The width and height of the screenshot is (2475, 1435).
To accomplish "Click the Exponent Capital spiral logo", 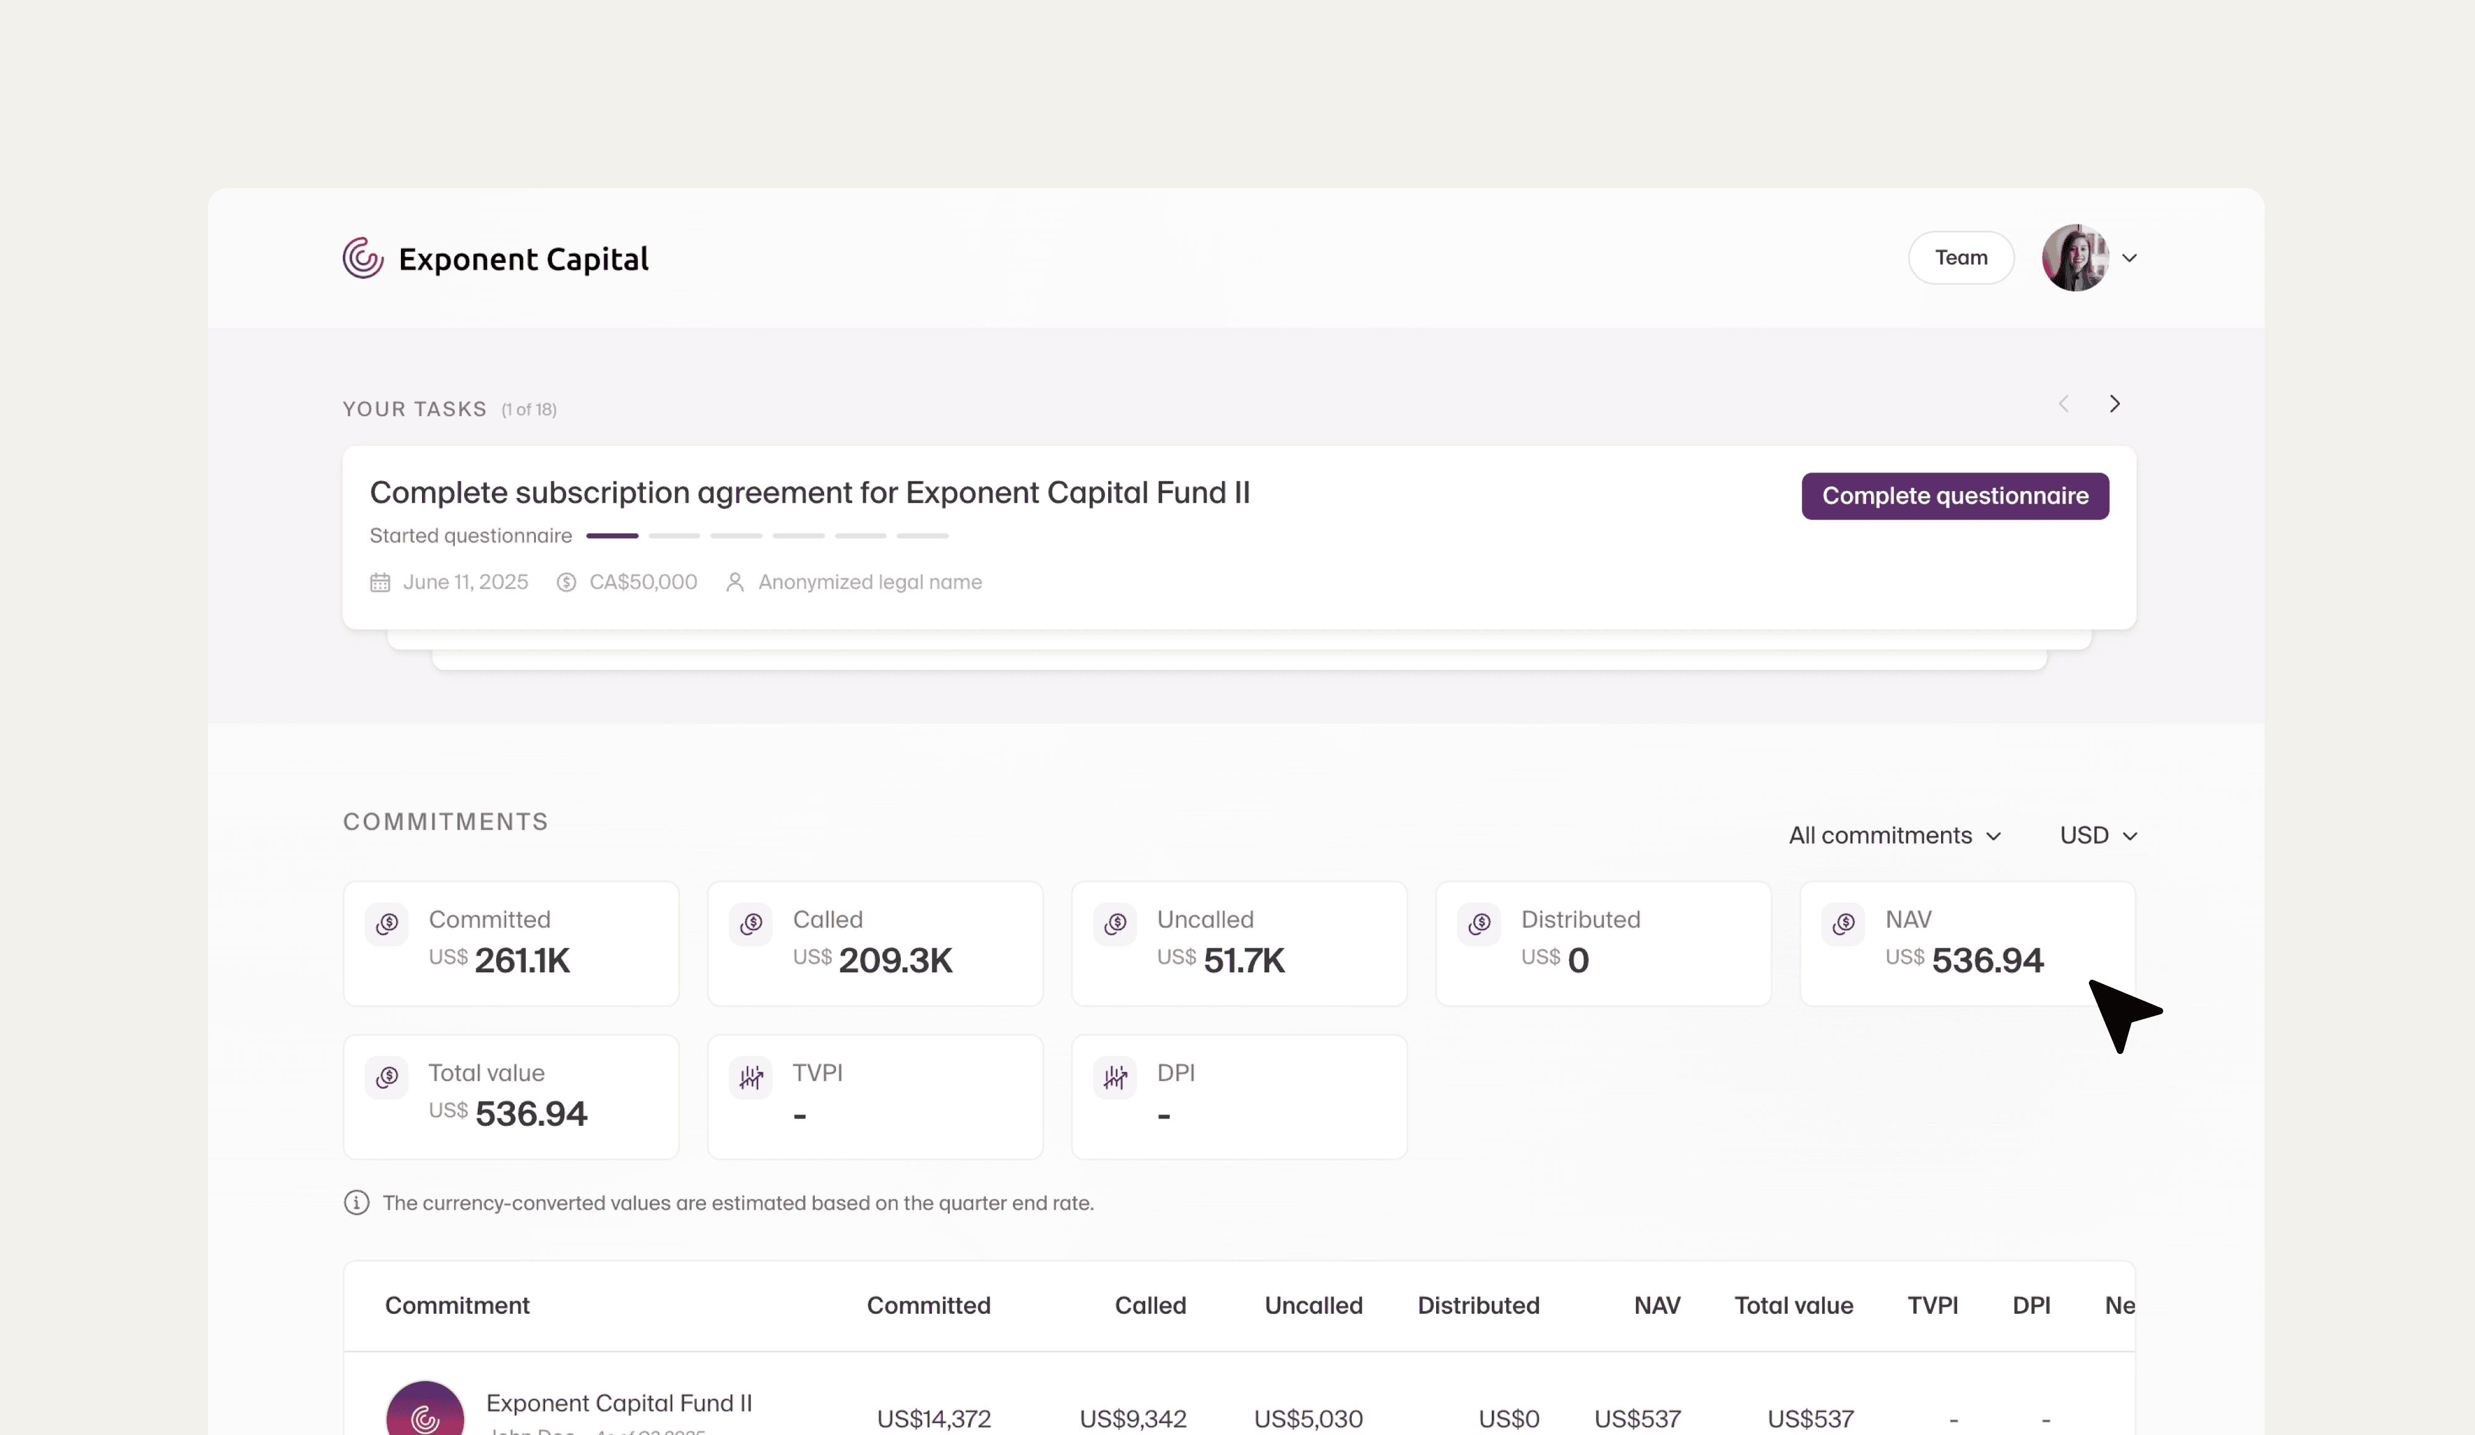I will [x=363, y=258].
